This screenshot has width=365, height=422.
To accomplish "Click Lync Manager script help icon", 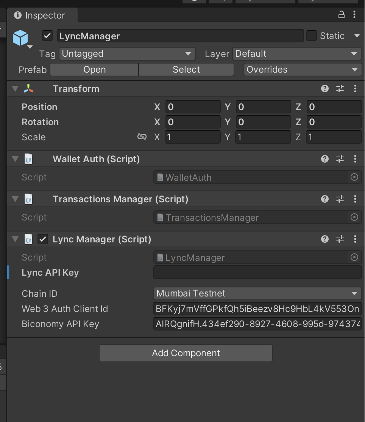I will (x=325, y=239).
